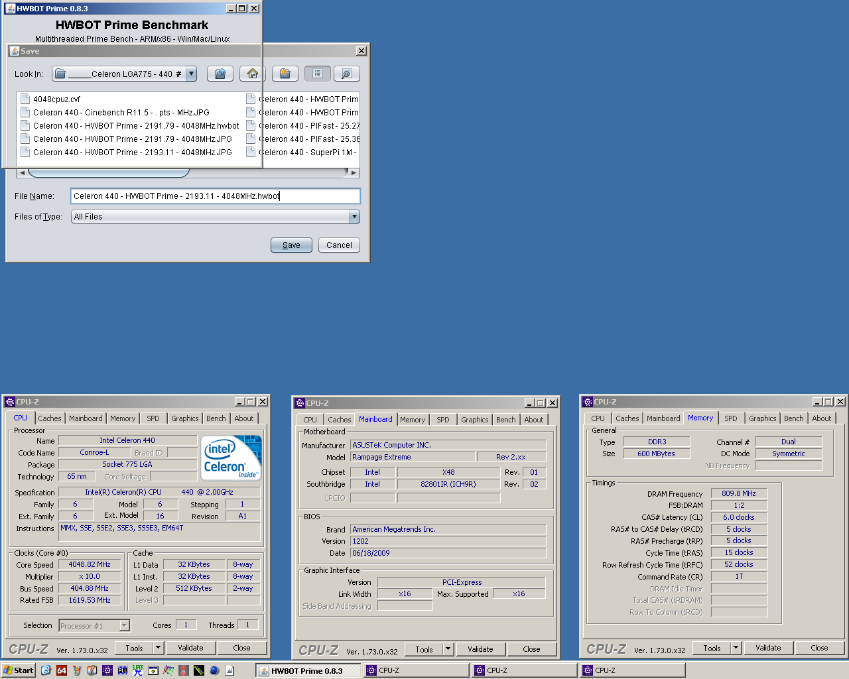The width and height of the screenshot is (849, 679).
Task: Open Tools dropdown arrow in Mainboard CPU-Z window
Action: tap(448, 649)
